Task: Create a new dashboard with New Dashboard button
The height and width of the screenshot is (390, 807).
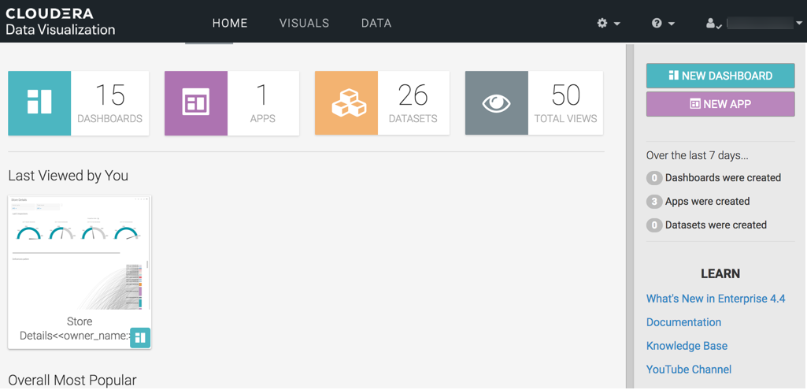Action: (x=720, y=76)
